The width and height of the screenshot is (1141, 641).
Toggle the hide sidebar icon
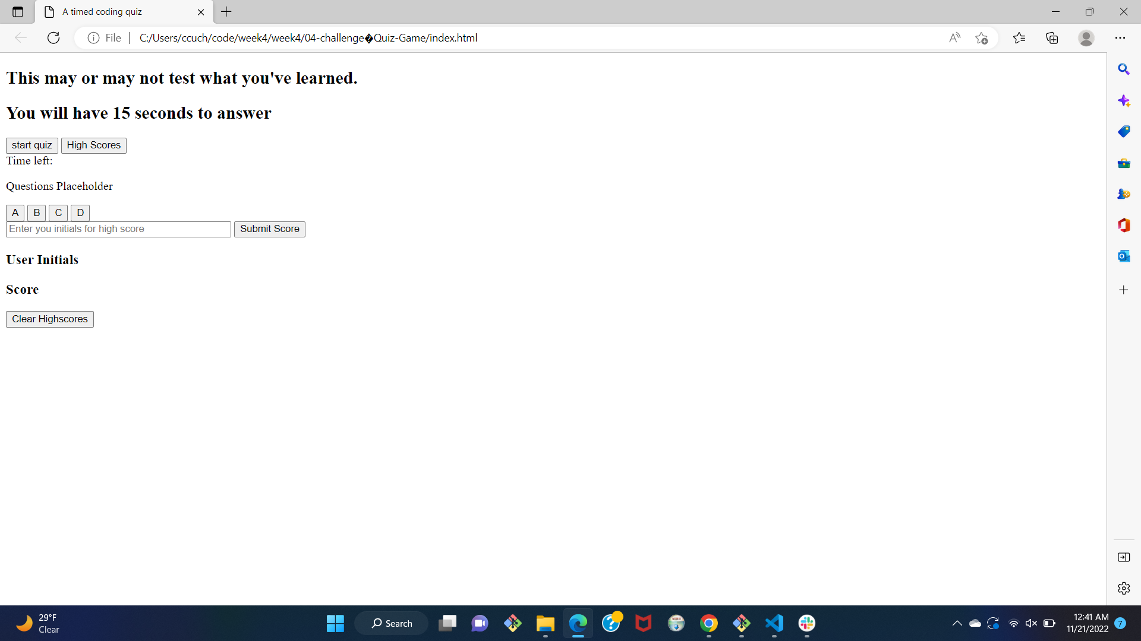click(x=1124, y=557)
